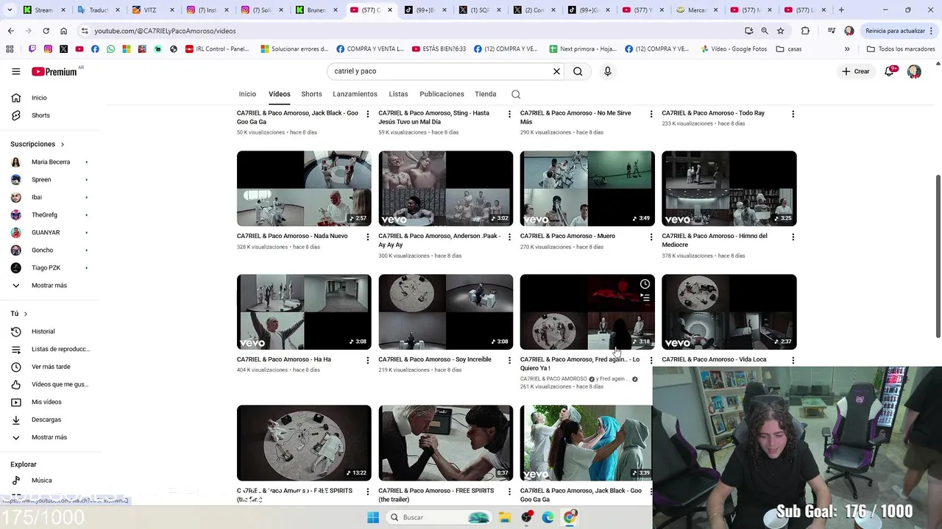The width and height of the screenshot is (942, 529).
Task: Open File Explorer from the taskbar
Action: click(505, 517)
